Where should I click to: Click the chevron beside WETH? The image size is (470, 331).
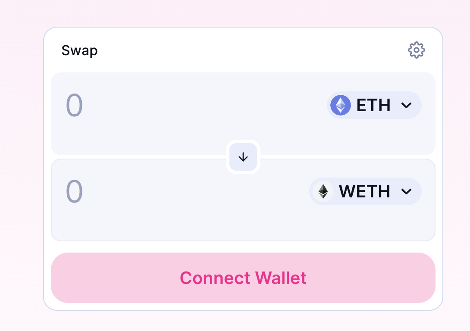(x=406, y=191)
